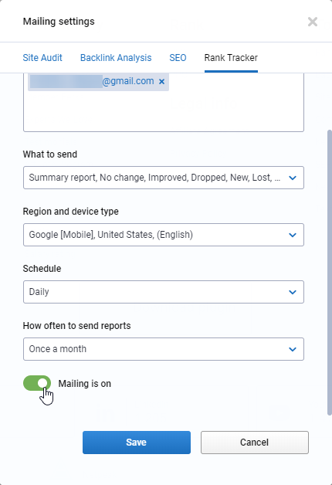Click the Mailing settings title
This screenshot has height=485, width=332.
[x=59, y=22]
